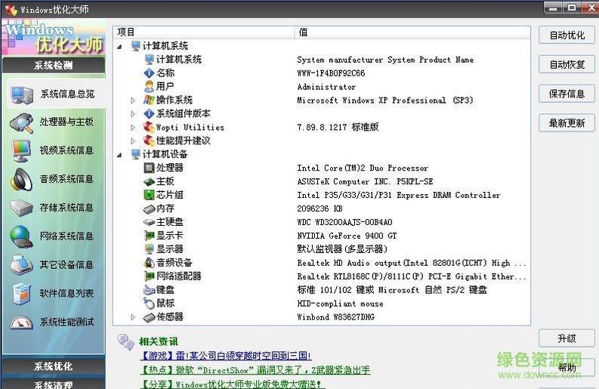Switch to the 系统清理 section tab
This screenshot has height=389, width=599.
point(54,384)
